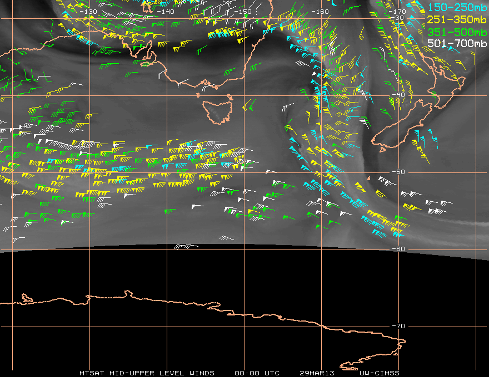Click the -60 latitude label
This screenshot has height=377, width=489.
[x=398, y=249]
